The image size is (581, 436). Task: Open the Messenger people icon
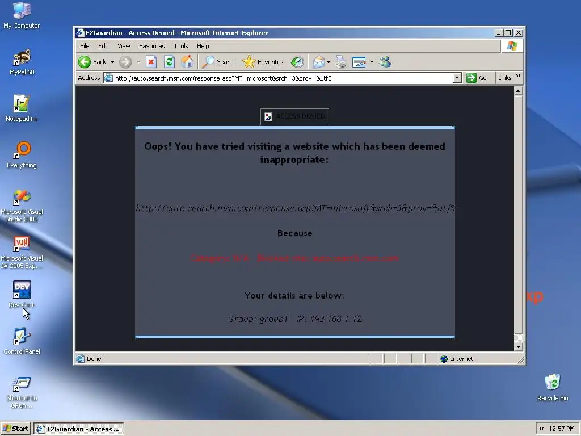coord(385,62)
